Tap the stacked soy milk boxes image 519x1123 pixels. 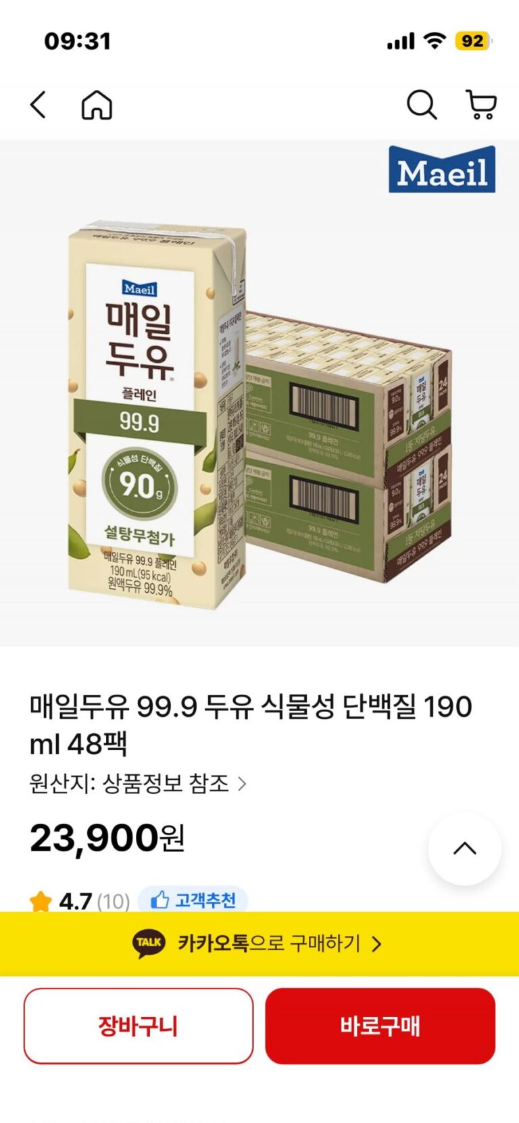point(348,446)
